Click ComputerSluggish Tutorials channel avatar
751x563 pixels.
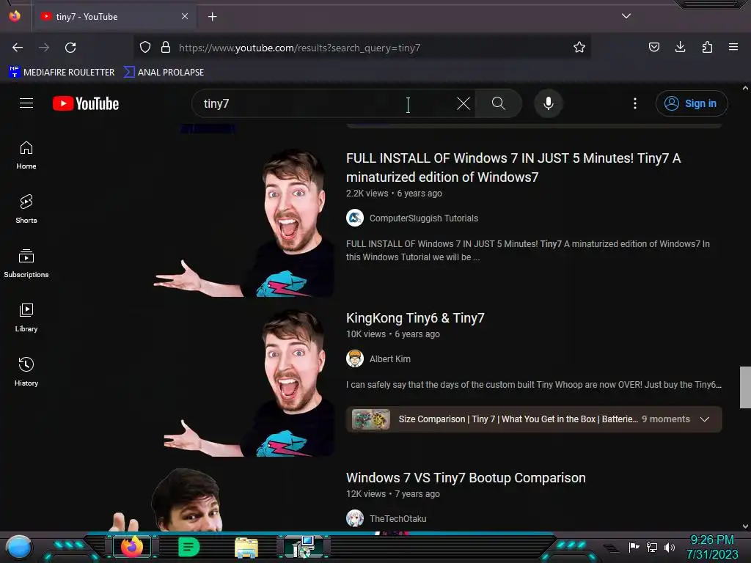point(355,218)
